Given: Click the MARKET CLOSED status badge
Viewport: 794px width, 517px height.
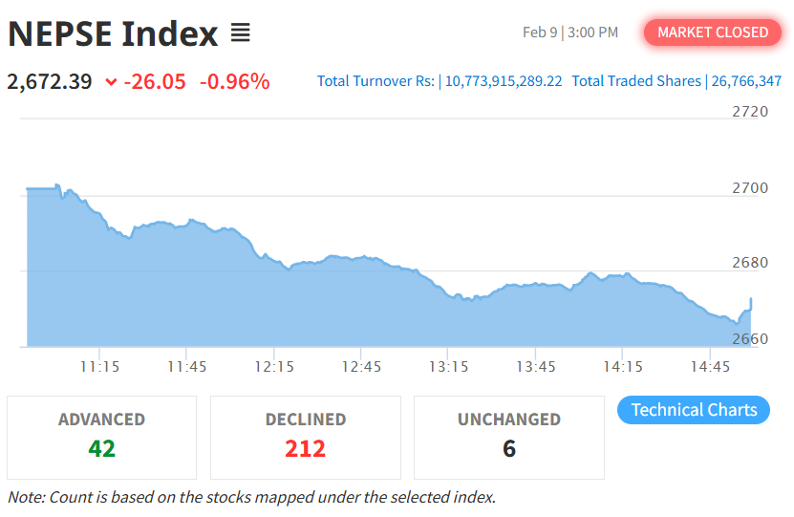Looking at the screenshot, I should 713,32.
